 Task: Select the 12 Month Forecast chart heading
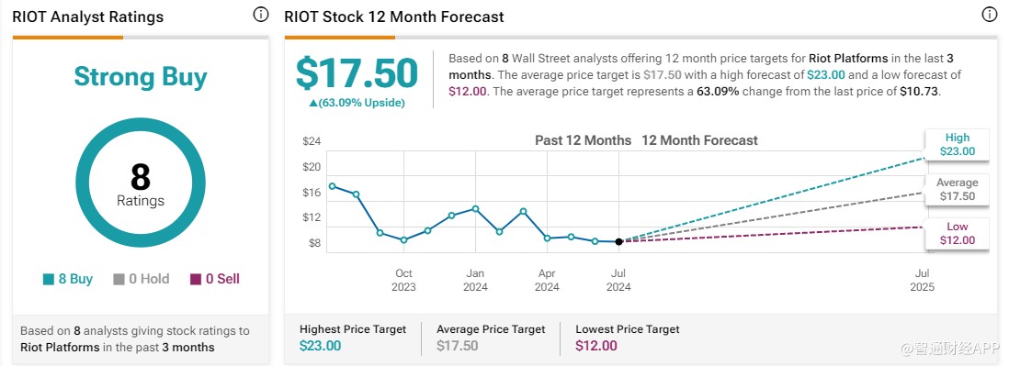coord(699,140)
